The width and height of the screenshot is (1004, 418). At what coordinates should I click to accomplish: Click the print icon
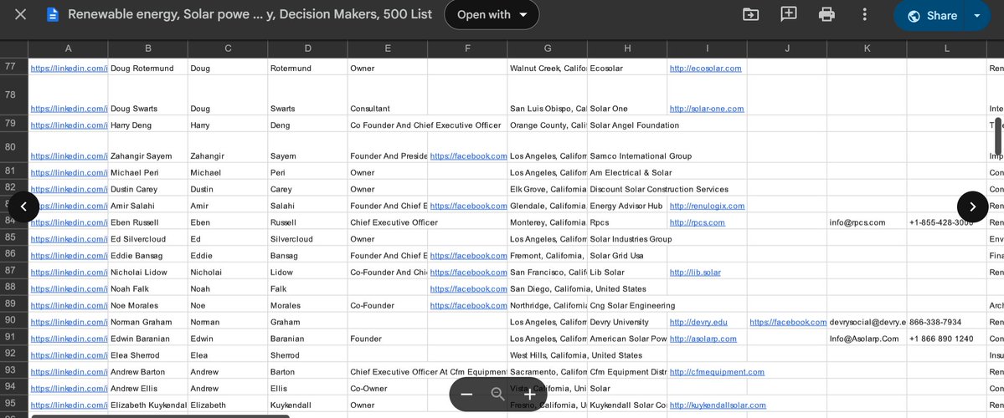pyautogui.click(x=826, y=15)
